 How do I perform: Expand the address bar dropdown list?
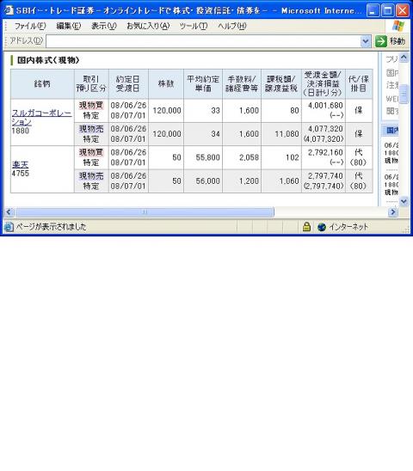366,41
